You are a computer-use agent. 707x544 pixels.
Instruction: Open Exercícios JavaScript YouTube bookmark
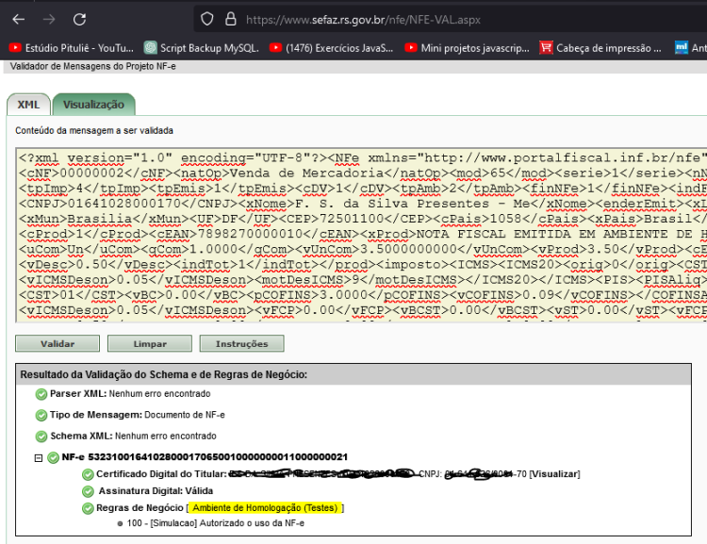pyautogui.click(x=332, y=48)
